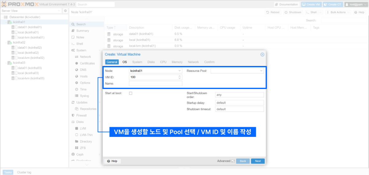The width and height of the screenshot is (369, 175).
Task: Click the Shutdown power icon button
Action: click(x=286, y=12)
